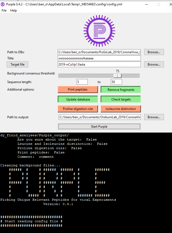This screenshot has height=233, width=172.
Task: Toggle the Isoleucine distinction option
Action: pyautogui.click(x=121, y=109)
